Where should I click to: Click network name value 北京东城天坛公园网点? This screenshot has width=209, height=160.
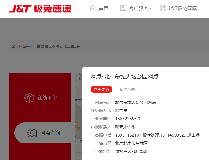coord(135,102)
